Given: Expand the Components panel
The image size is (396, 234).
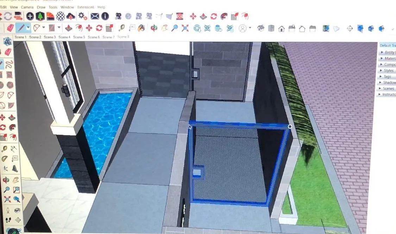Looking at the screenshot, I should click(388, 64).
